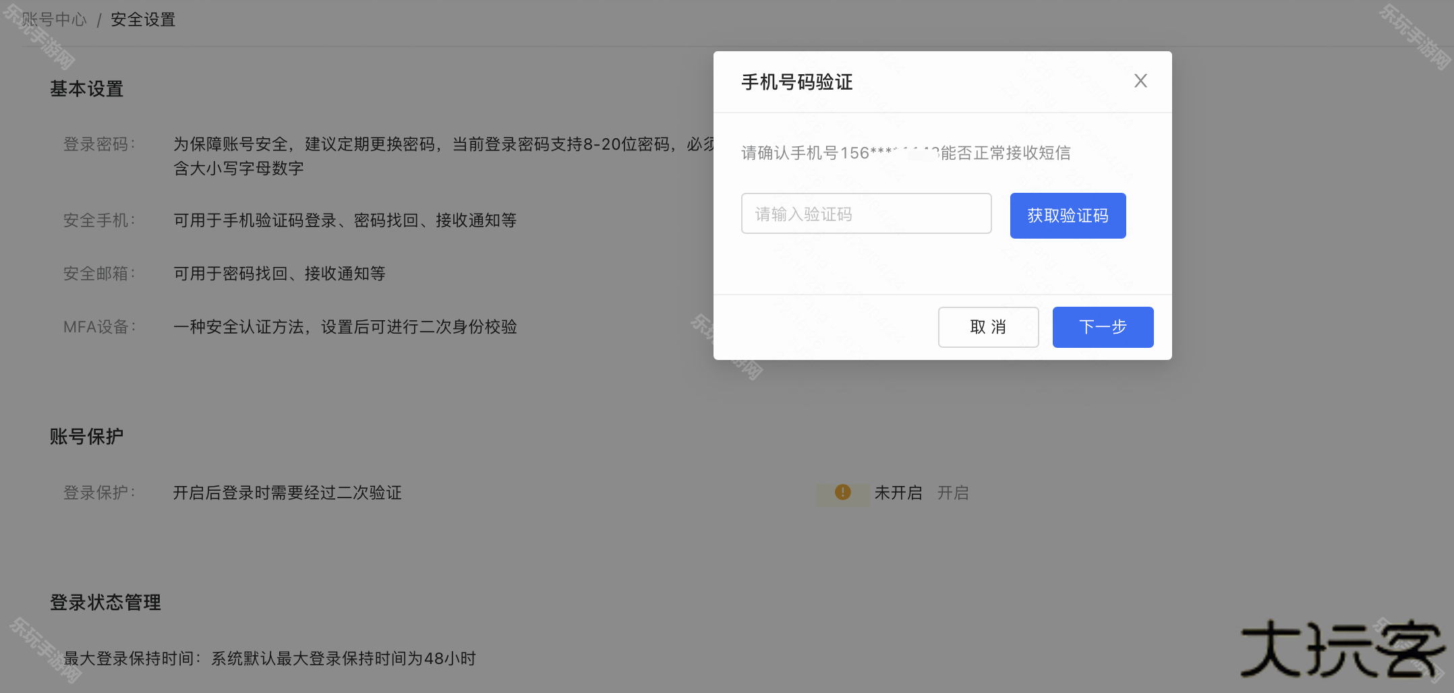The width and height of the screenshot is (1454, 693).
Task: Go to 账号中心 in the breadcrumb
Action: [x=55, y=20]
